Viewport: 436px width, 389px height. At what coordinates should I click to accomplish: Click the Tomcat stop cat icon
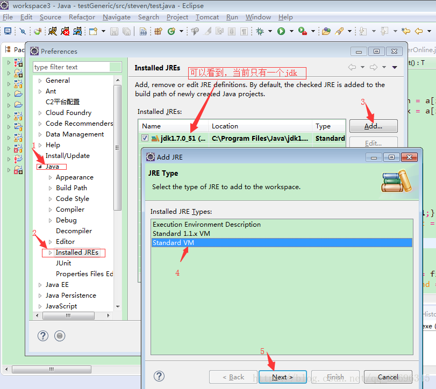(x=65, y=31)
